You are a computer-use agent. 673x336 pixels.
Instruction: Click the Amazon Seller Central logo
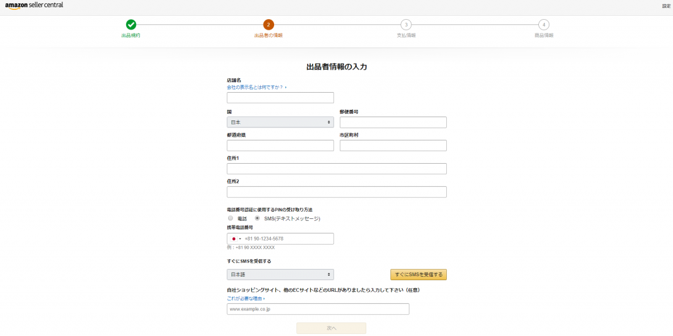[x=34, y=5]
